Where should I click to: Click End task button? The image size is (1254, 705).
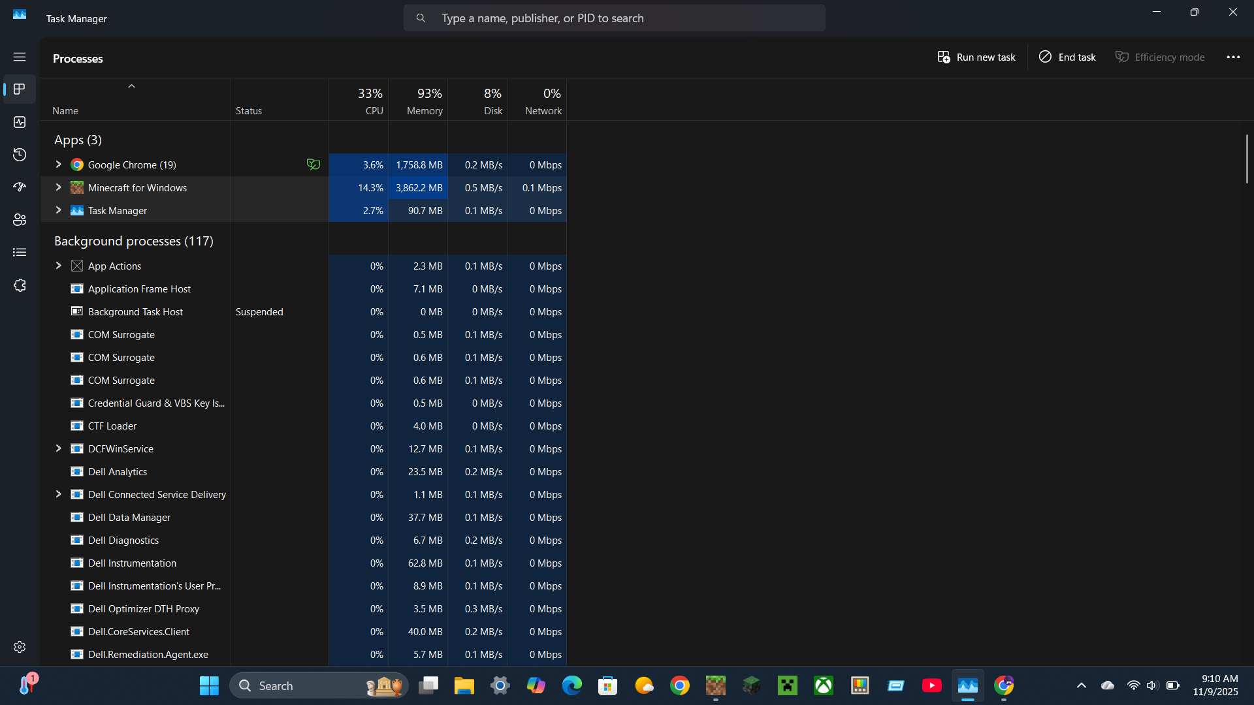pos(1067,57)
